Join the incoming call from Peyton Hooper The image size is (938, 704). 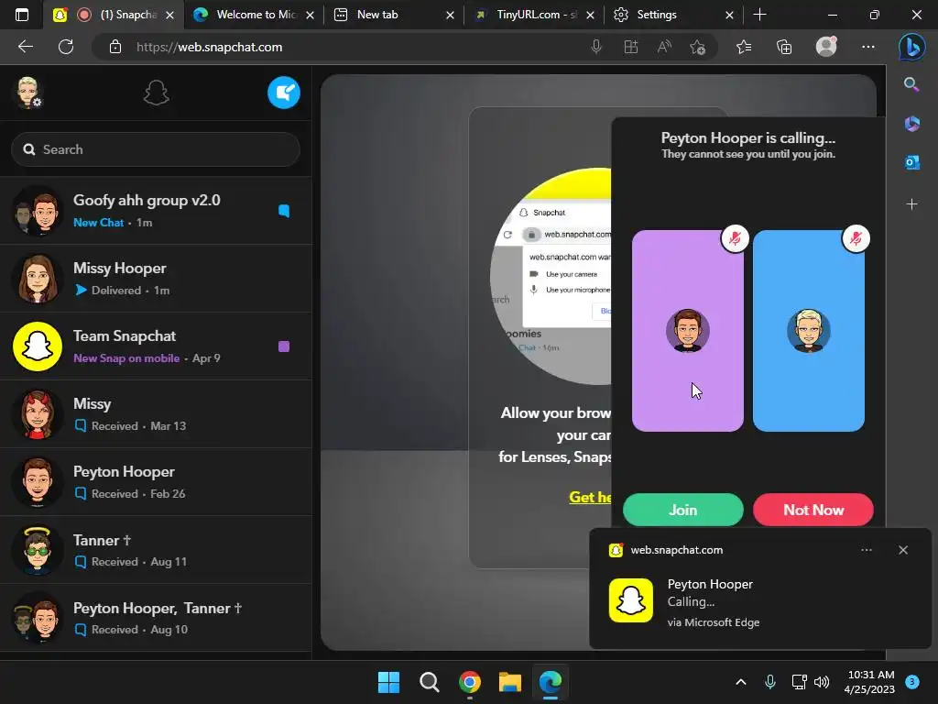[683, 510]
